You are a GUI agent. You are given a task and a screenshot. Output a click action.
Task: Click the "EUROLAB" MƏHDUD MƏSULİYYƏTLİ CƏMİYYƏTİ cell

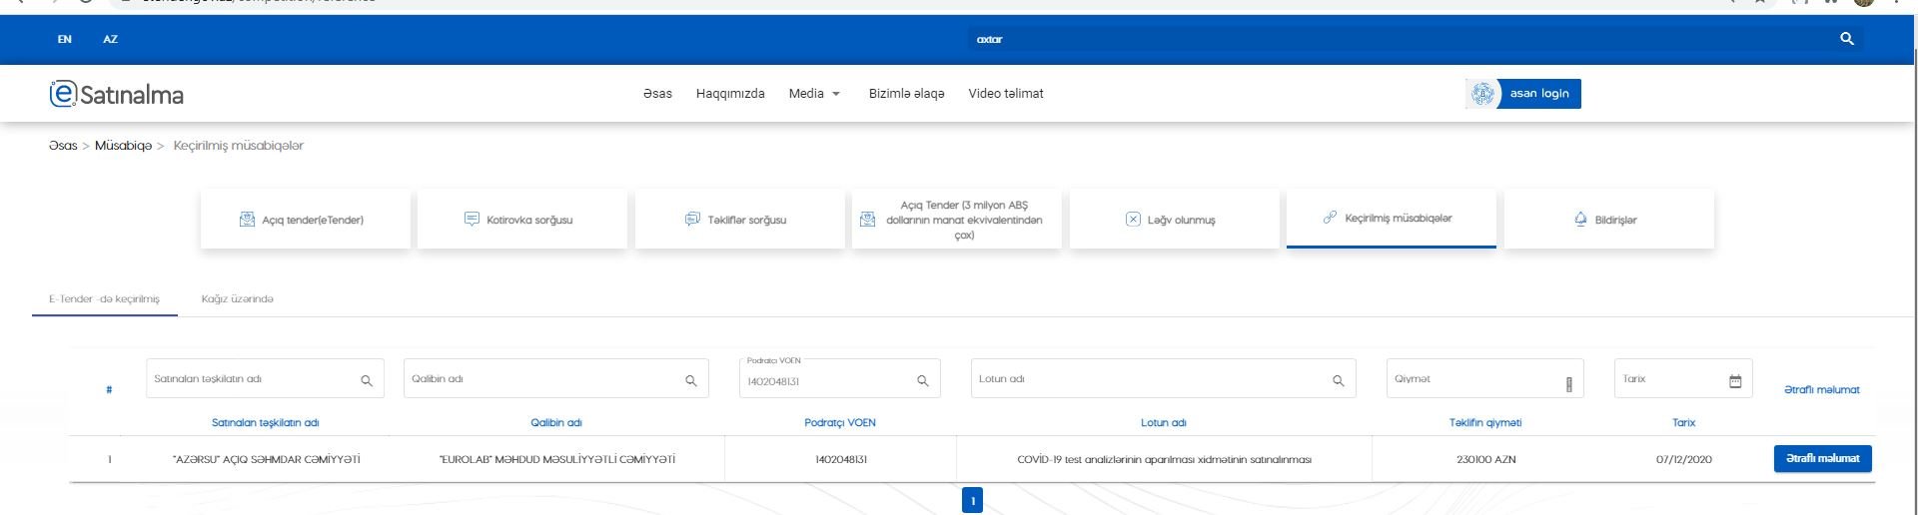(x=557, y=460)
